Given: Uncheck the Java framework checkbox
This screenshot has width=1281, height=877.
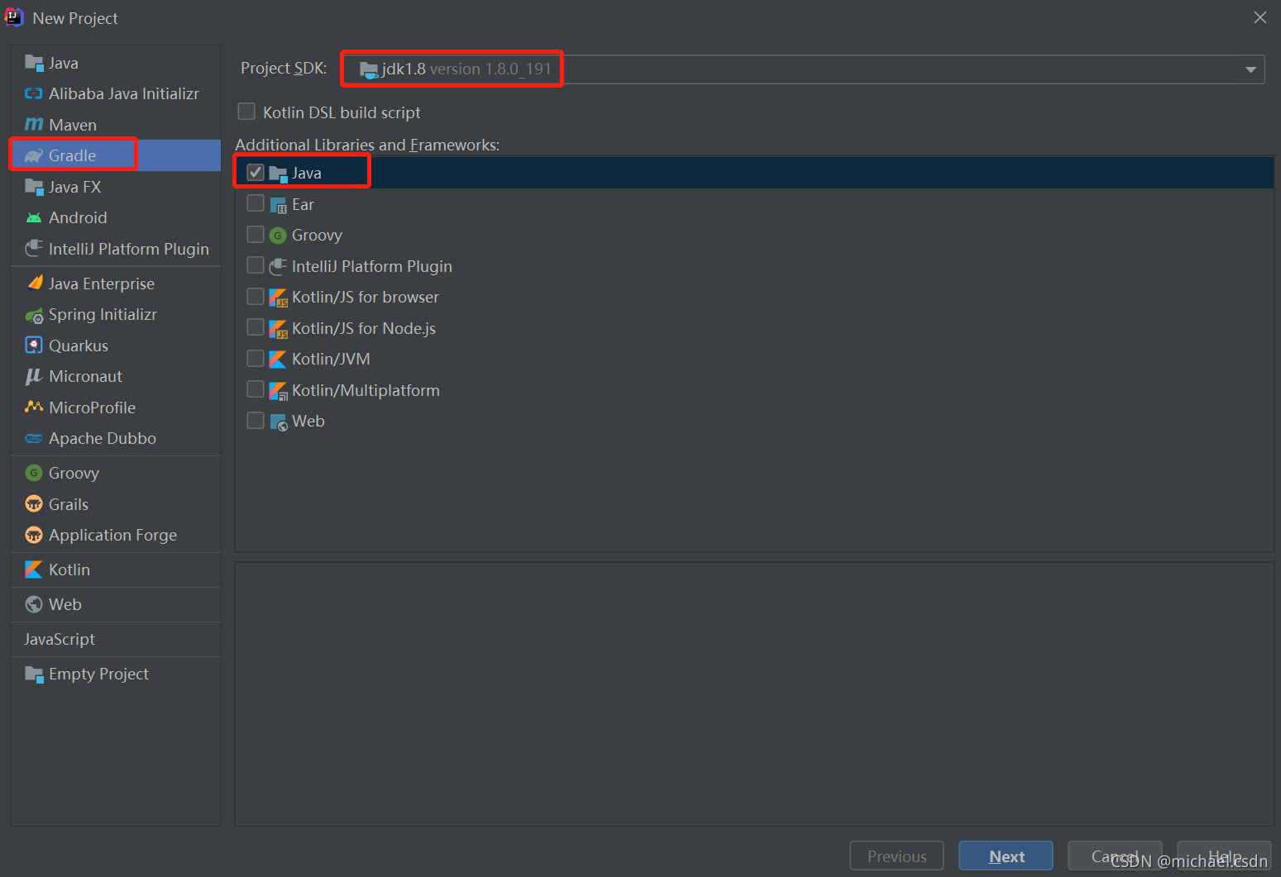Looking at the screenshot, I should [x=256, y=172].
